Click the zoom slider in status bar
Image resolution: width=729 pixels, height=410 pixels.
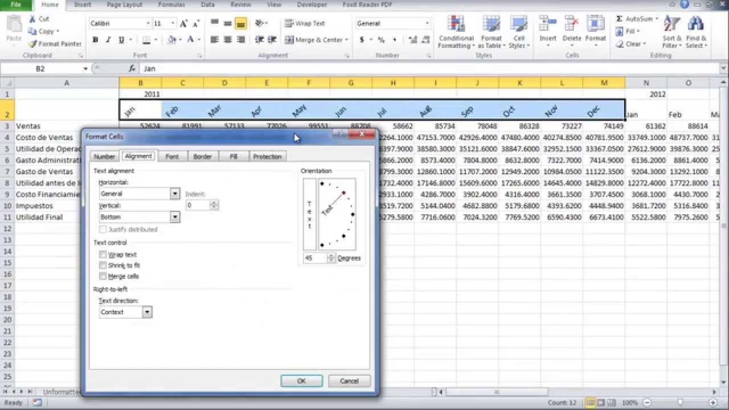click(x=681, y=403)
